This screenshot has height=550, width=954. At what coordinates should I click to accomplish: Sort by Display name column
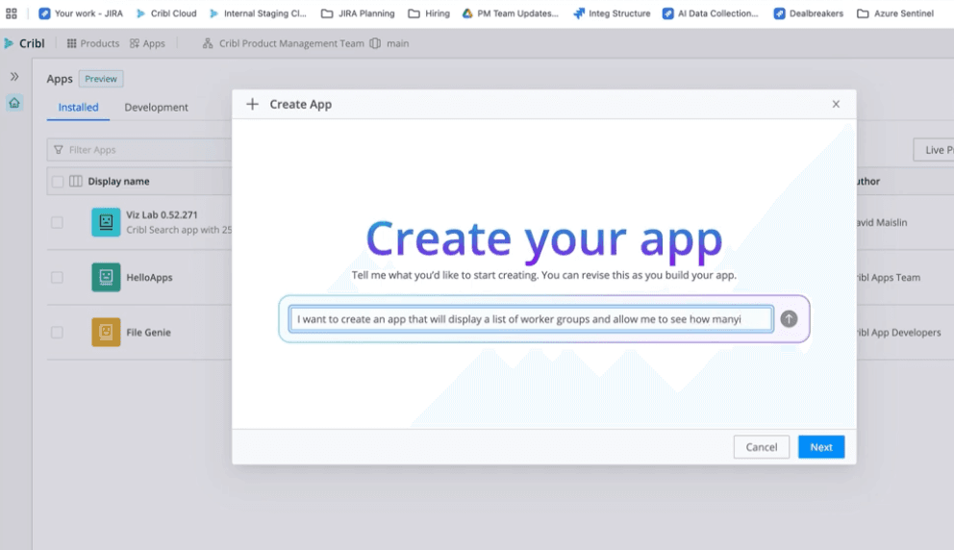click(x=118, y=182)
